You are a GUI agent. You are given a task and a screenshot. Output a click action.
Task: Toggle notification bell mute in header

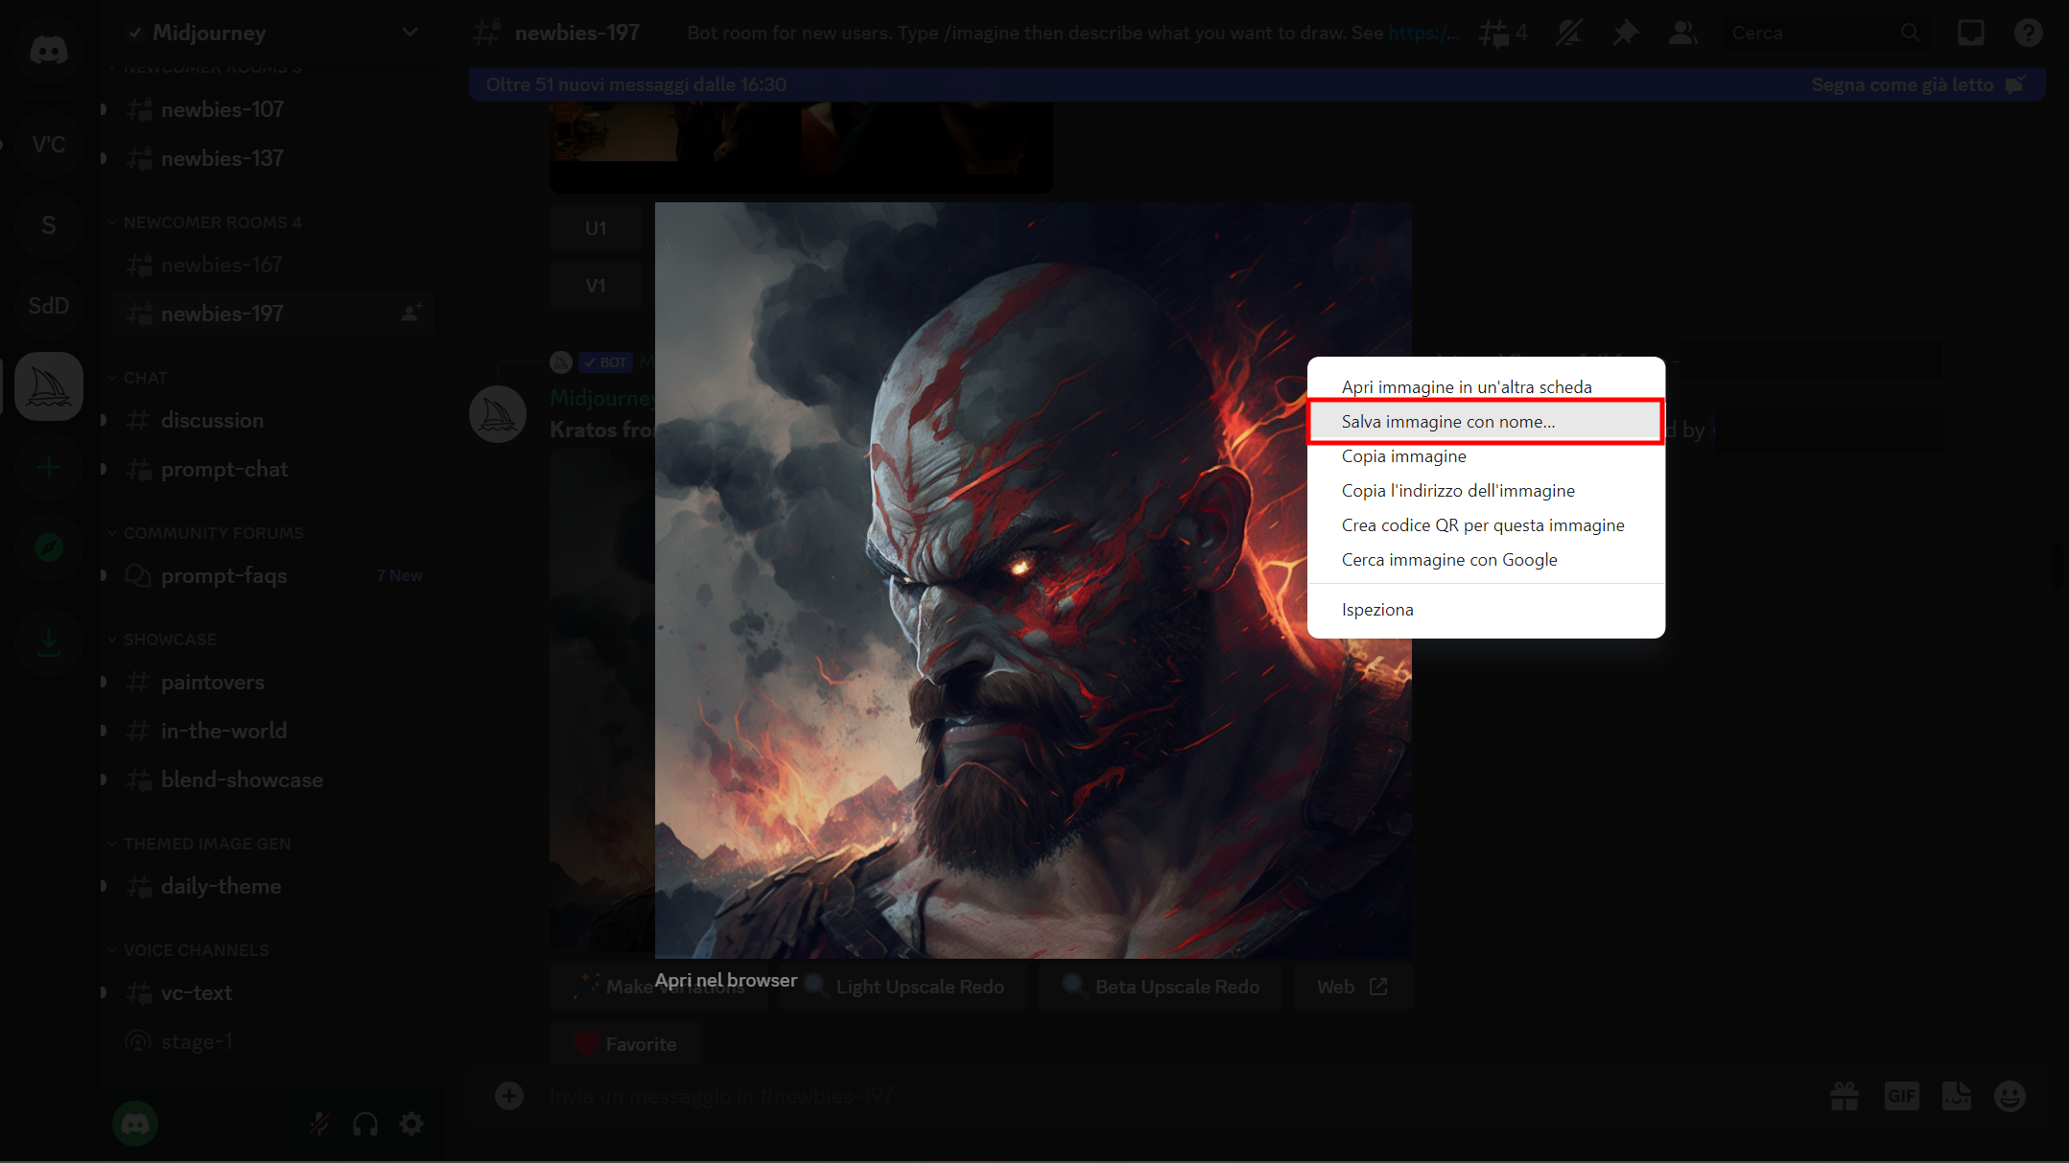point(1568,34)
